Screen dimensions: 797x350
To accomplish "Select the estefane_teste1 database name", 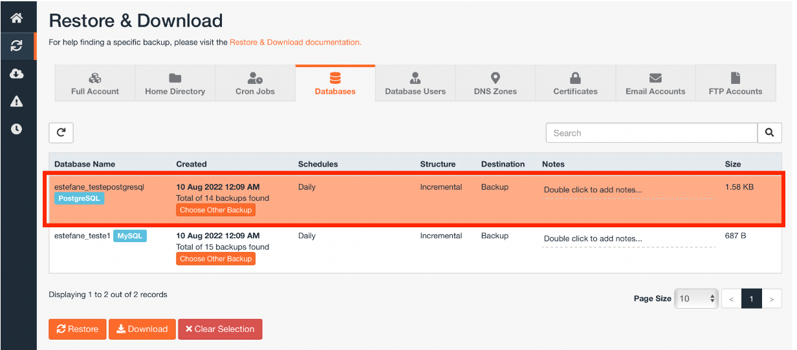I will (x=82, y=236).
